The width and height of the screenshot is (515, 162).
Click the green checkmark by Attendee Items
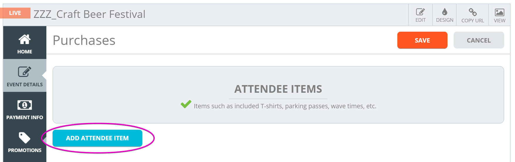coord(186,104)
